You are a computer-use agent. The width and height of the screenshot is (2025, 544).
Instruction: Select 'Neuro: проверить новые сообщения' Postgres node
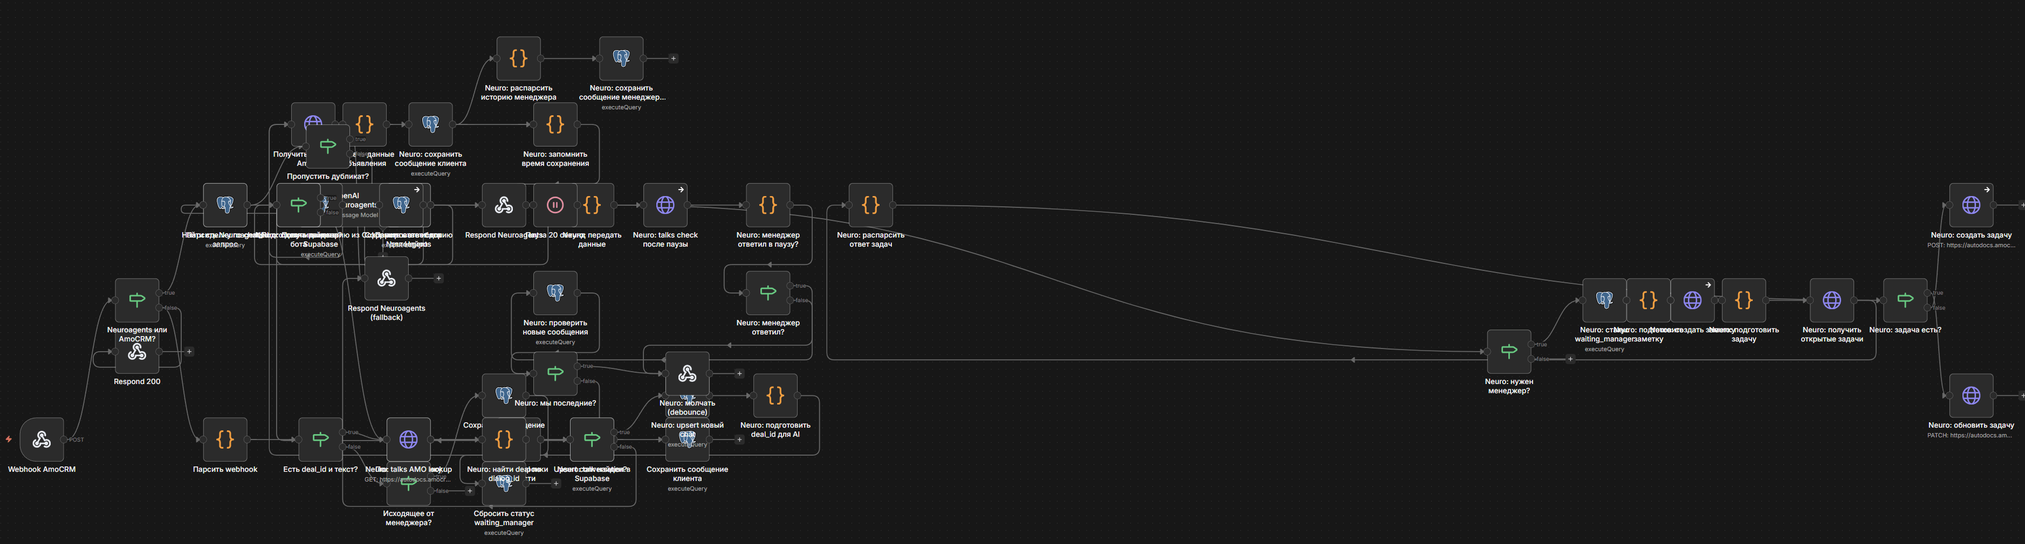point(555,293)
